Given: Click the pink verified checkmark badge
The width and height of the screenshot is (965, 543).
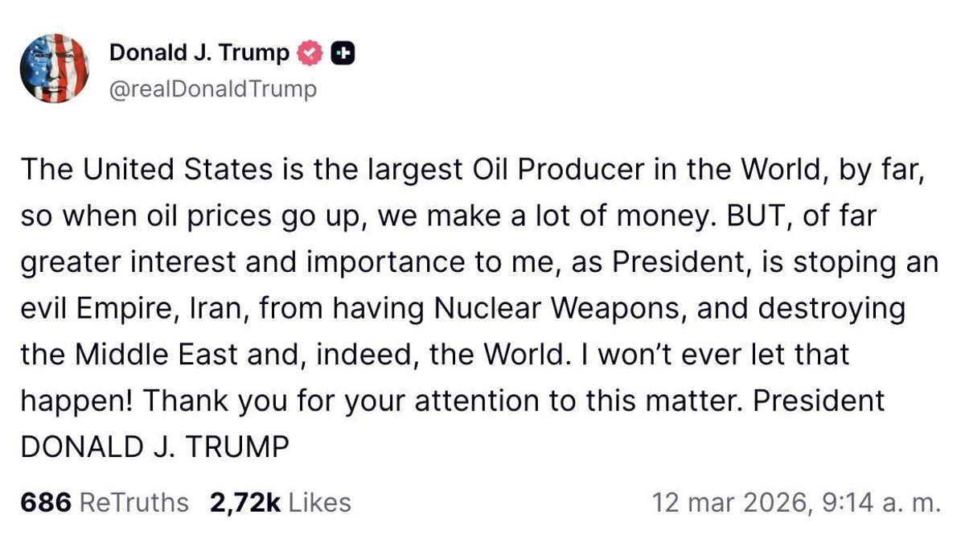Looking at the screenshot, I should [308, 51].
